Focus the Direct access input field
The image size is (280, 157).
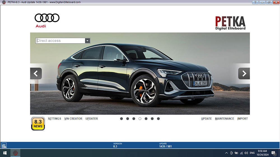60,41
